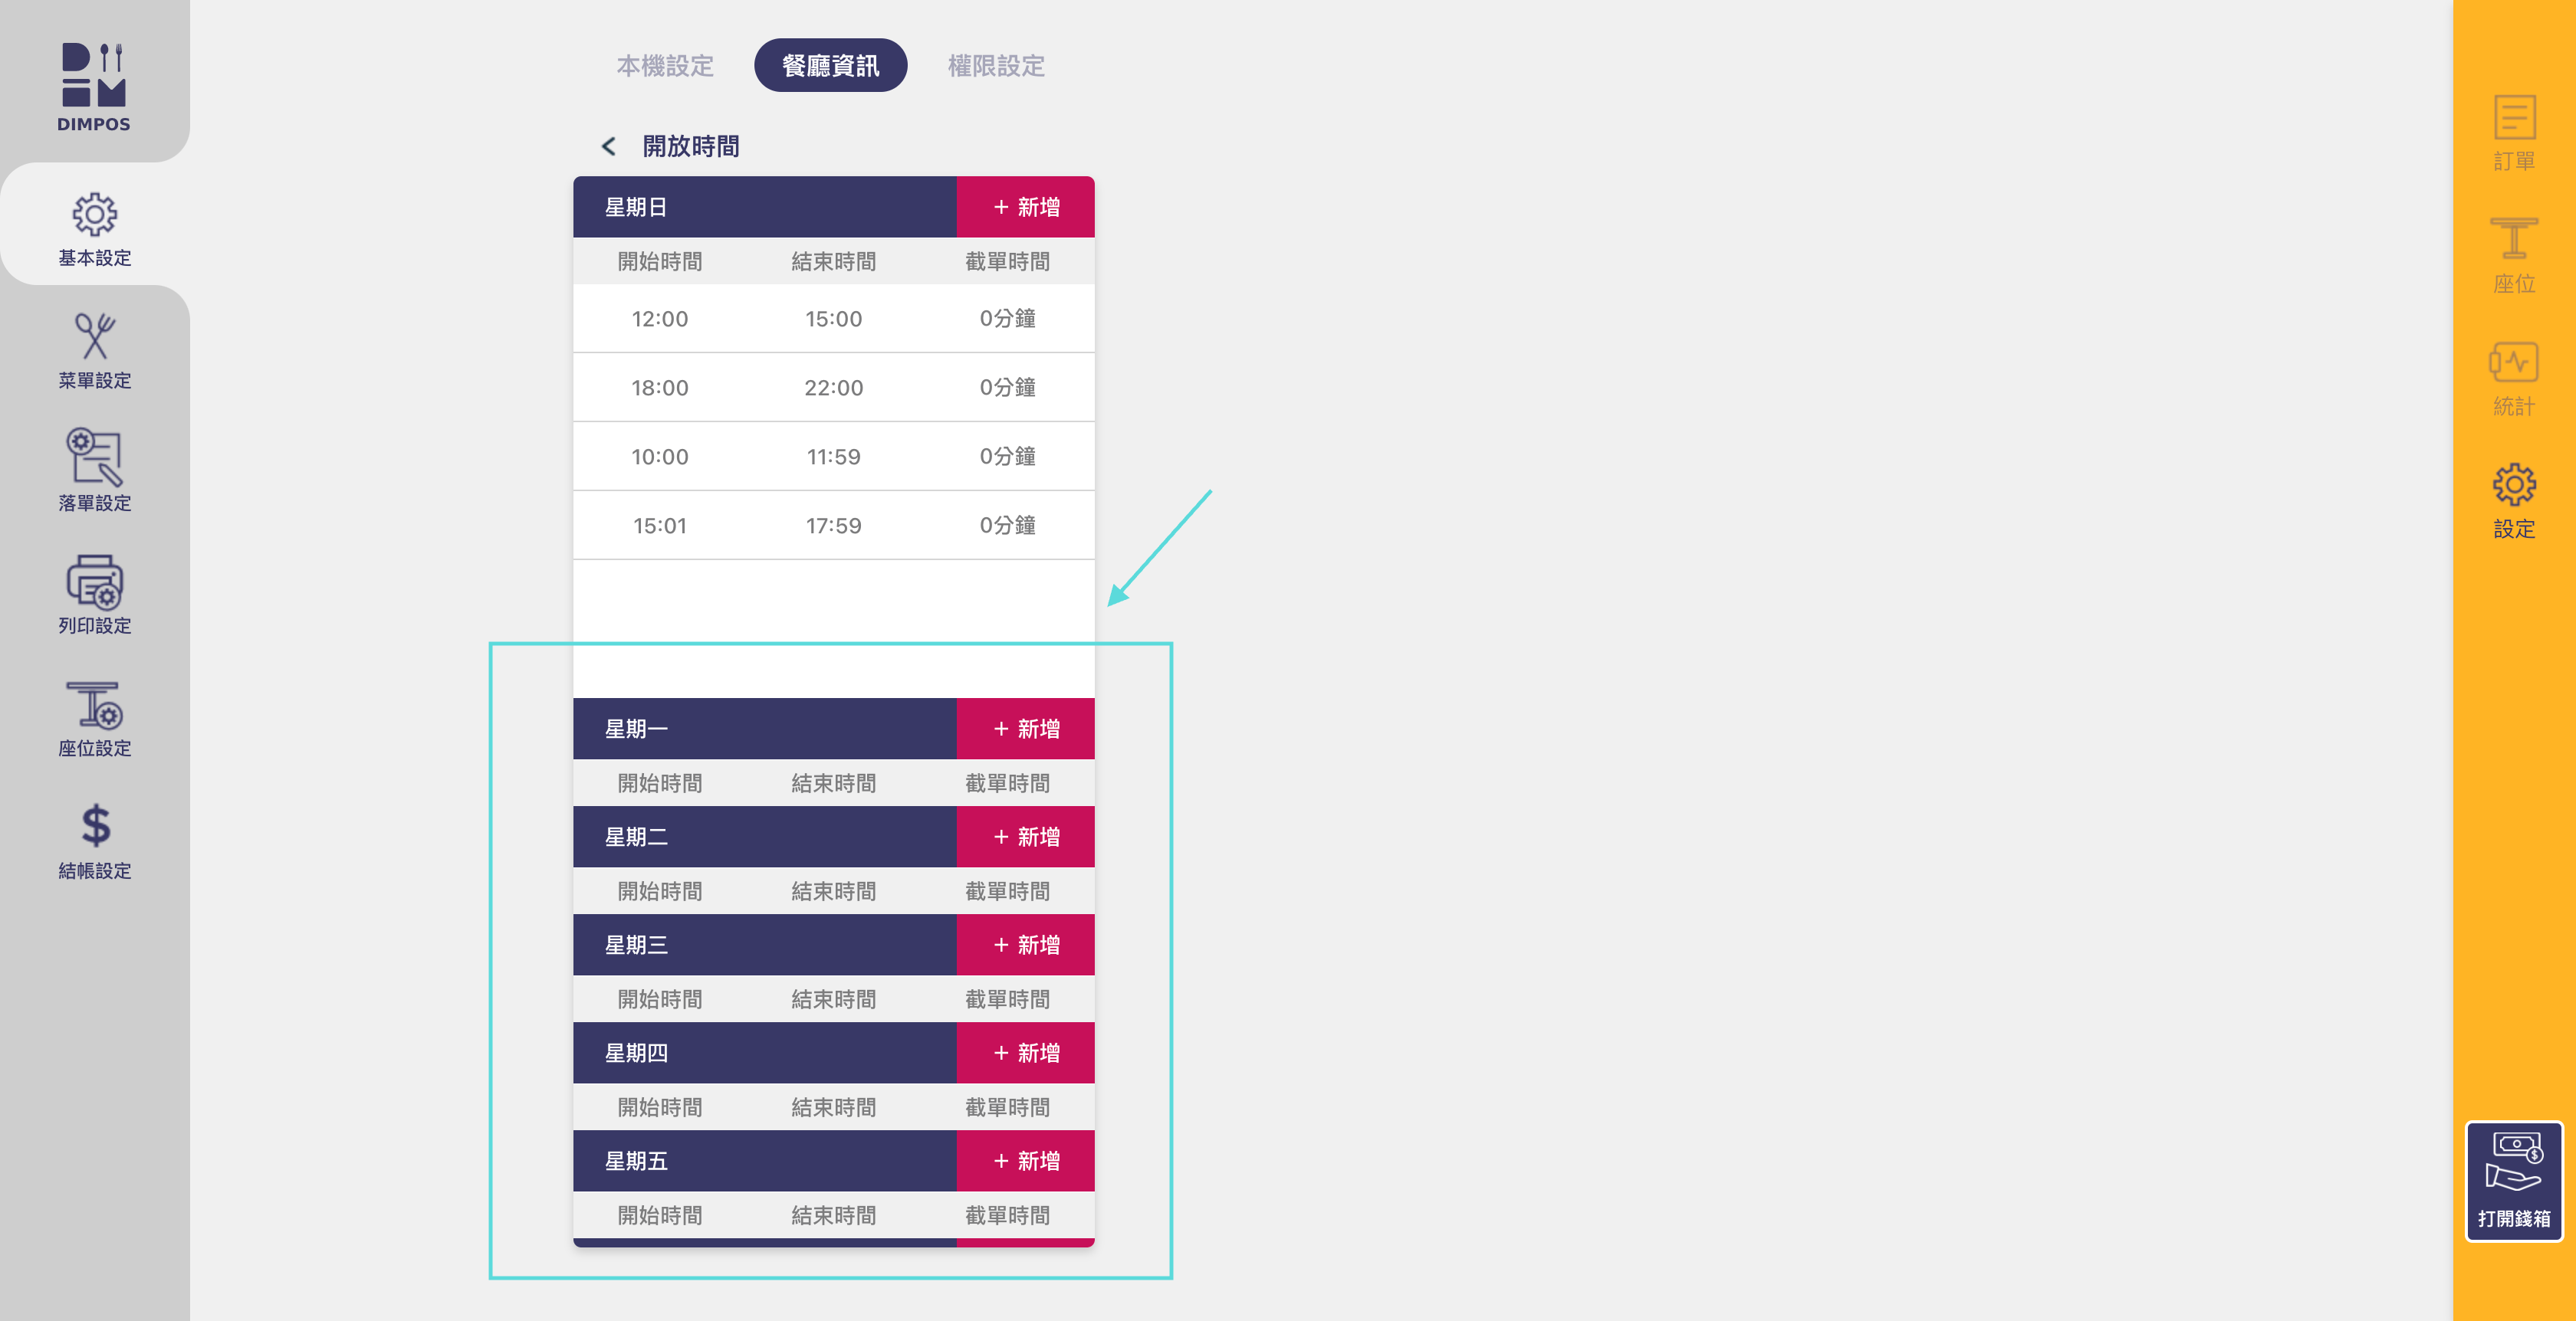Switch to 本機設定 tab
Image resolution: width=2576 pixels, height=1321 pixels.
click(665, 66)
